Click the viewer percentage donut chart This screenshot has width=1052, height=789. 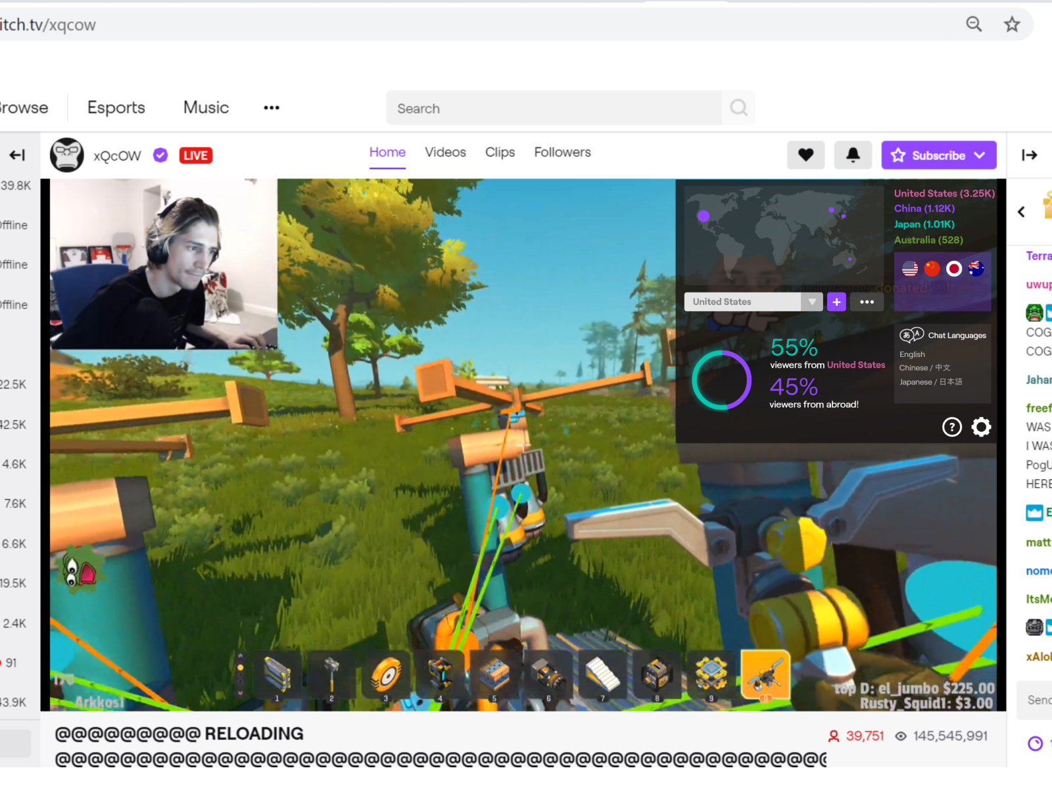pyautogui.click(x=721, y=380)
